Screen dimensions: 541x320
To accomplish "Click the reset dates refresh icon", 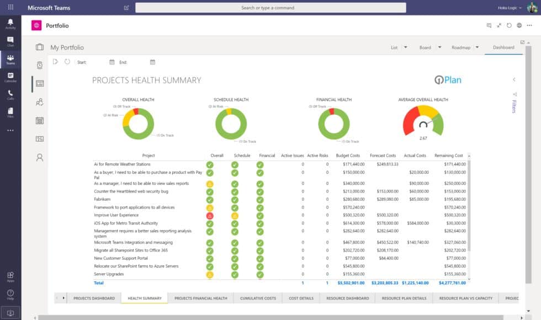I will tap(67, 62).
